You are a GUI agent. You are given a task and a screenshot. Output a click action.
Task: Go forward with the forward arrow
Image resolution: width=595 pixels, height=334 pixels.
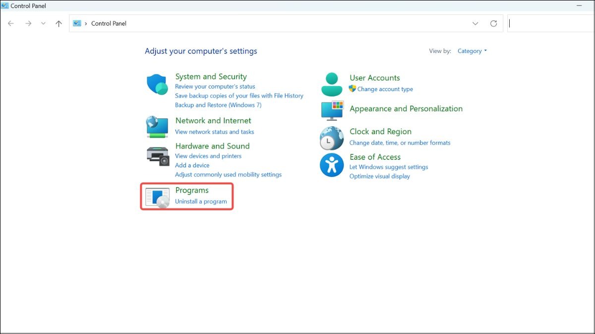point(28,23)
